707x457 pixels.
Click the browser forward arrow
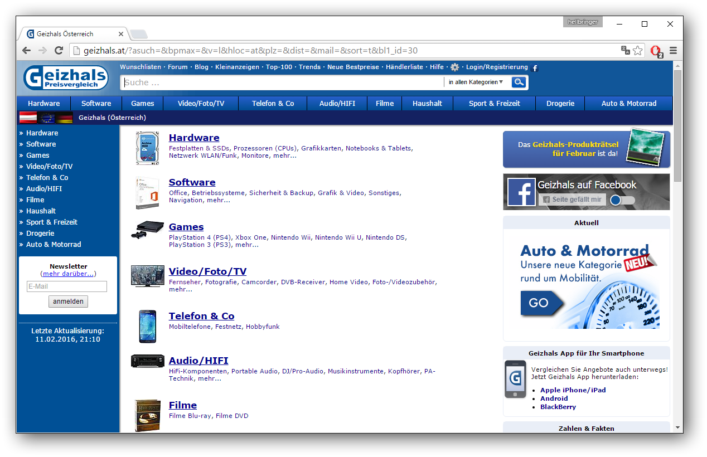[42, 51]
